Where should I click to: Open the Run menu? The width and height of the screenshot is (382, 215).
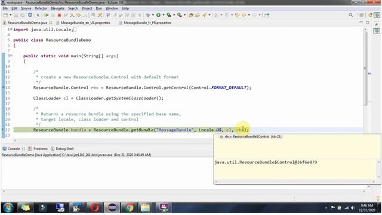[x=99, y=8]
